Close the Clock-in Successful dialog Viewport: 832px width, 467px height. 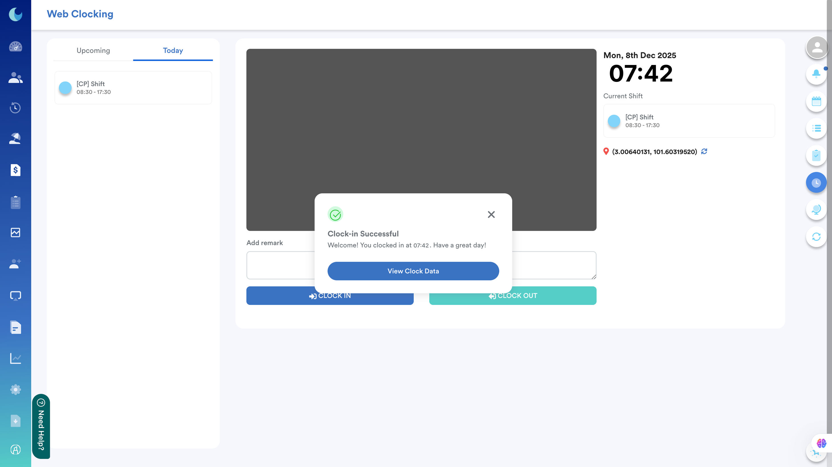coord(491,214)
